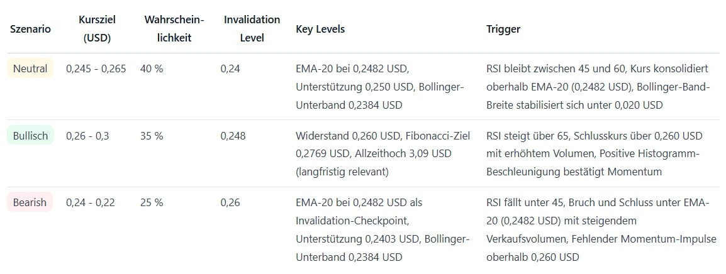Click the red Bearish scenario badge

(x=30, y=203)
